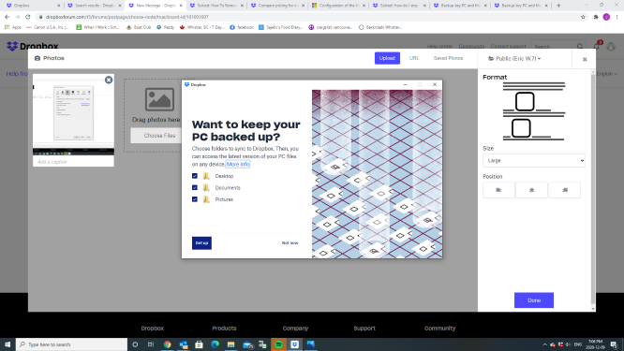Switch to the Saved Photos tab
Viewport: 624px width, 351px height.
(448, 58)
